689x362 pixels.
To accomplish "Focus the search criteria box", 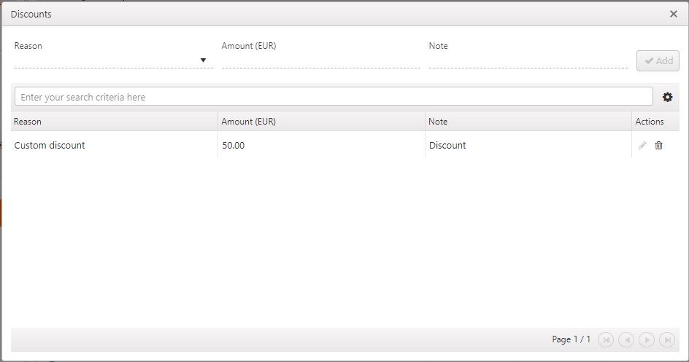I will (334, 97).
